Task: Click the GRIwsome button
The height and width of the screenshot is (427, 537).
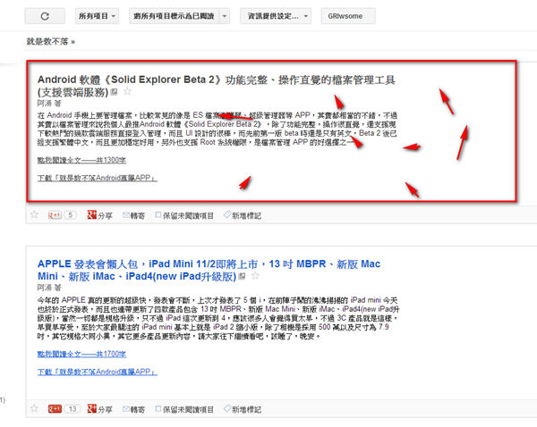Action: 348,16
